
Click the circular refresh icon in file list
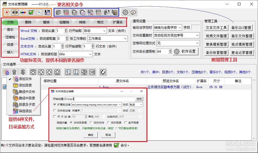[103, 72]
